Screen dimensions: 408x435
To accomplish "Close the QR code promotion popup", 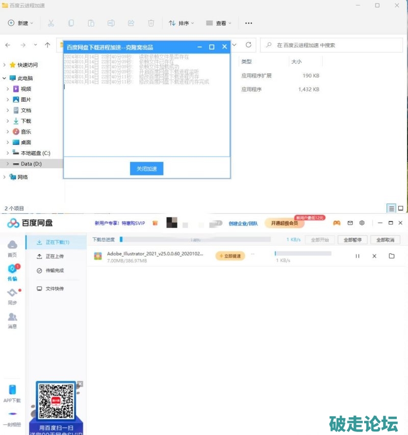I will tap(80, 383).
